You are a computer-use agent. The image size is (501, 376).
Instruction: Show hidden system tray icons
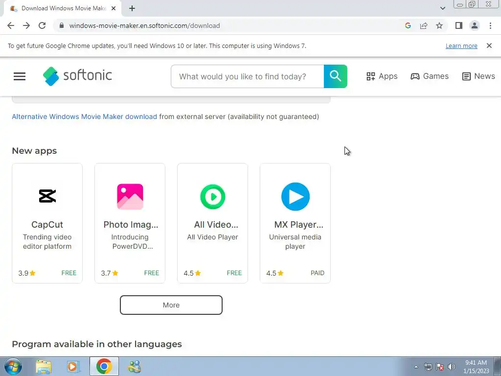coord(416,367)
